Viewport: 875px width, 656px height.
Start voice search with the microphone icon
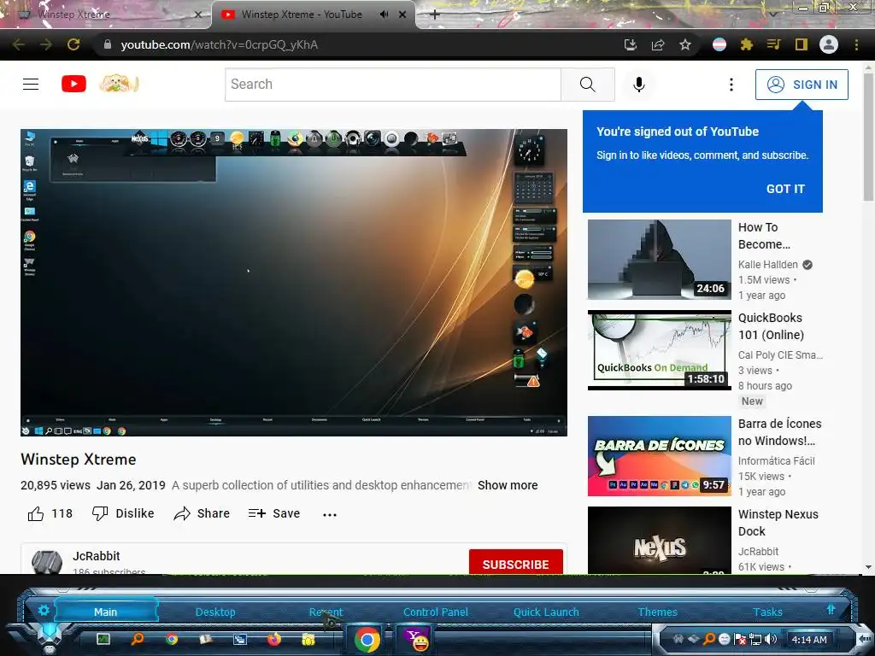click(x=639, y=85)
